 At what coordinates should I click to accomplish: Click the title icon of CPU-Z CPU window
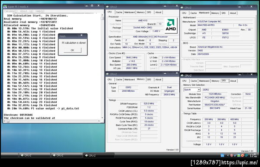[107, 7]
